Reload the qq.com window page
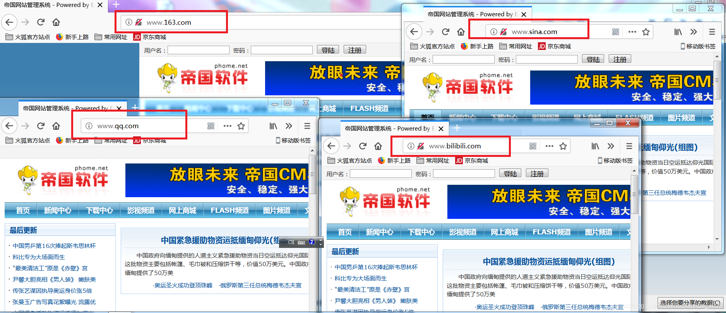The image size is (726, 313). 41,126
